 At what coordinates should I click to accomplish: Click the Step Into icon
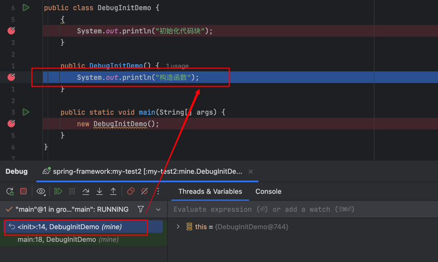(99, 191)
